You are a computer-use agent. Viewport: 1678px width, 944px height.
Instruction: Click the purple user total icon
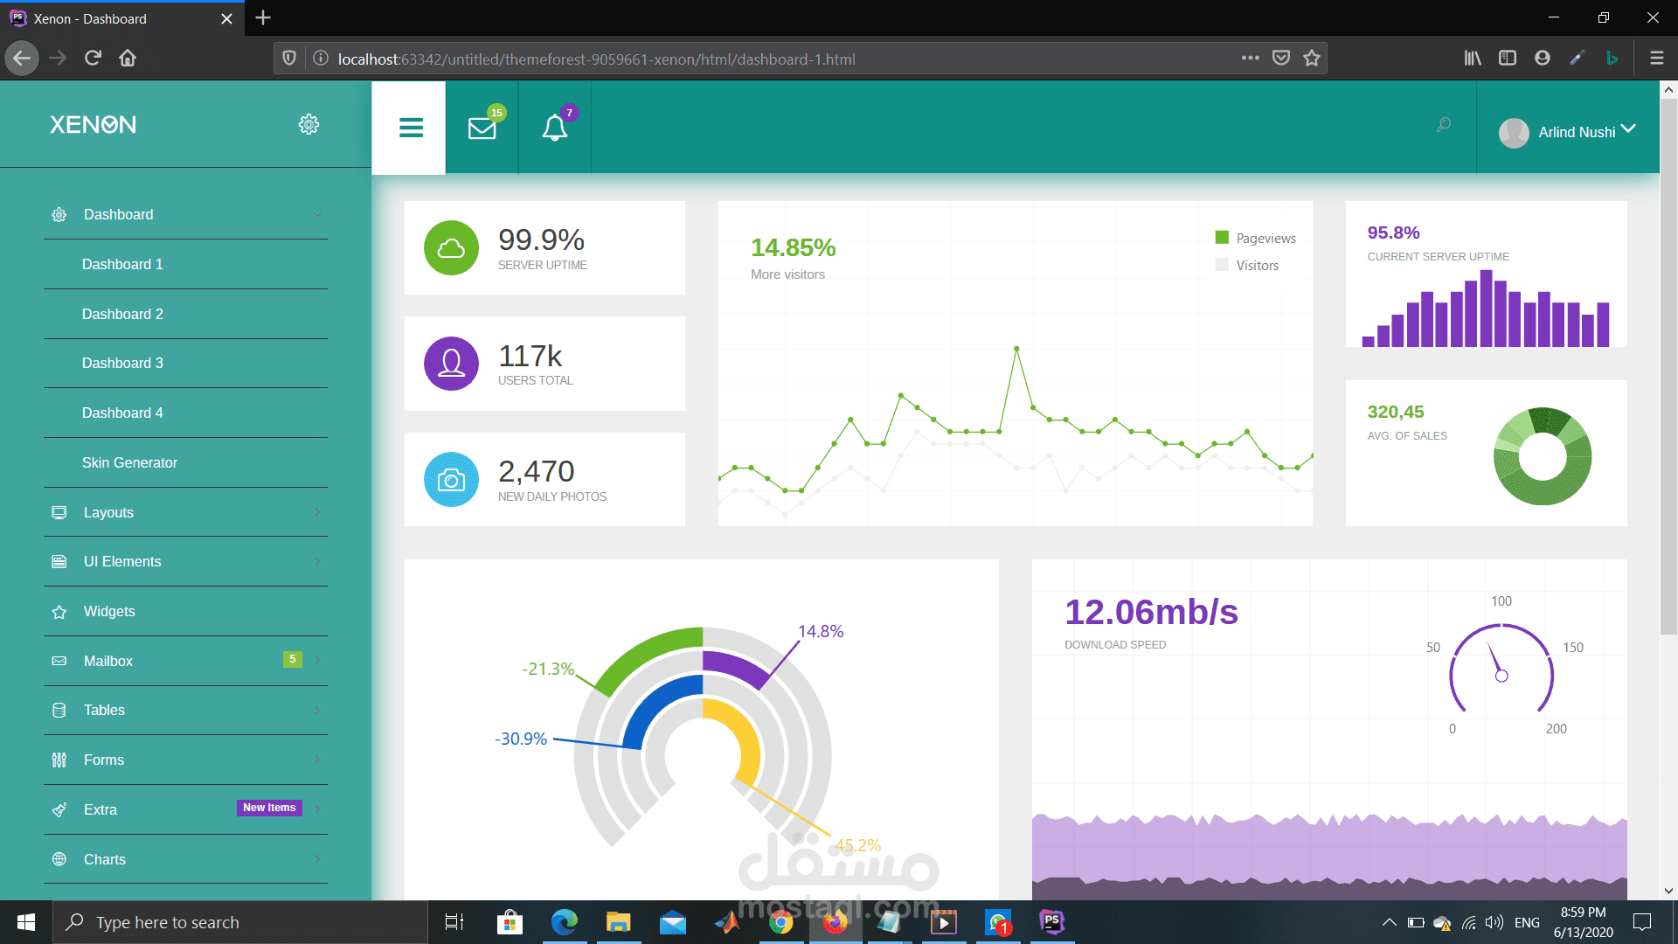[x=451, y=364]
